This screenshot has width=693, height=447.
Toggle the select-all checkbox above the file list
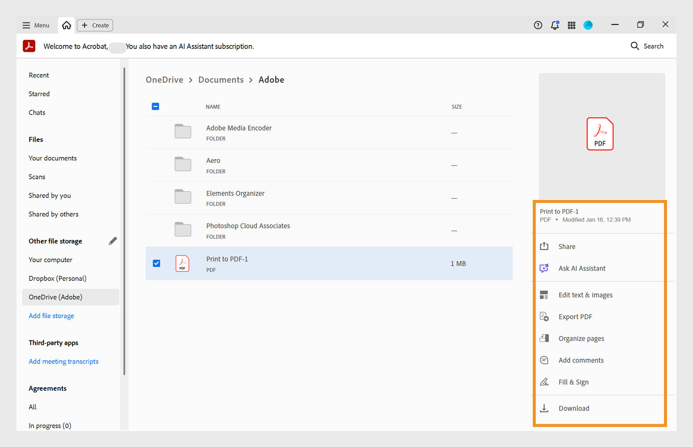155,106
